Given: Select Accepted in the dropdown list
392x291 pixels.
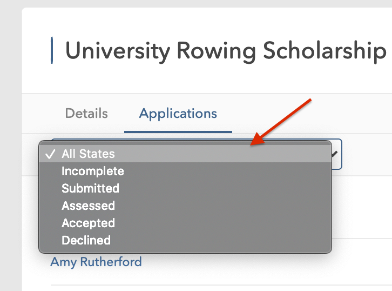Looking at the screenshot, I should click(x=88, y=223).
